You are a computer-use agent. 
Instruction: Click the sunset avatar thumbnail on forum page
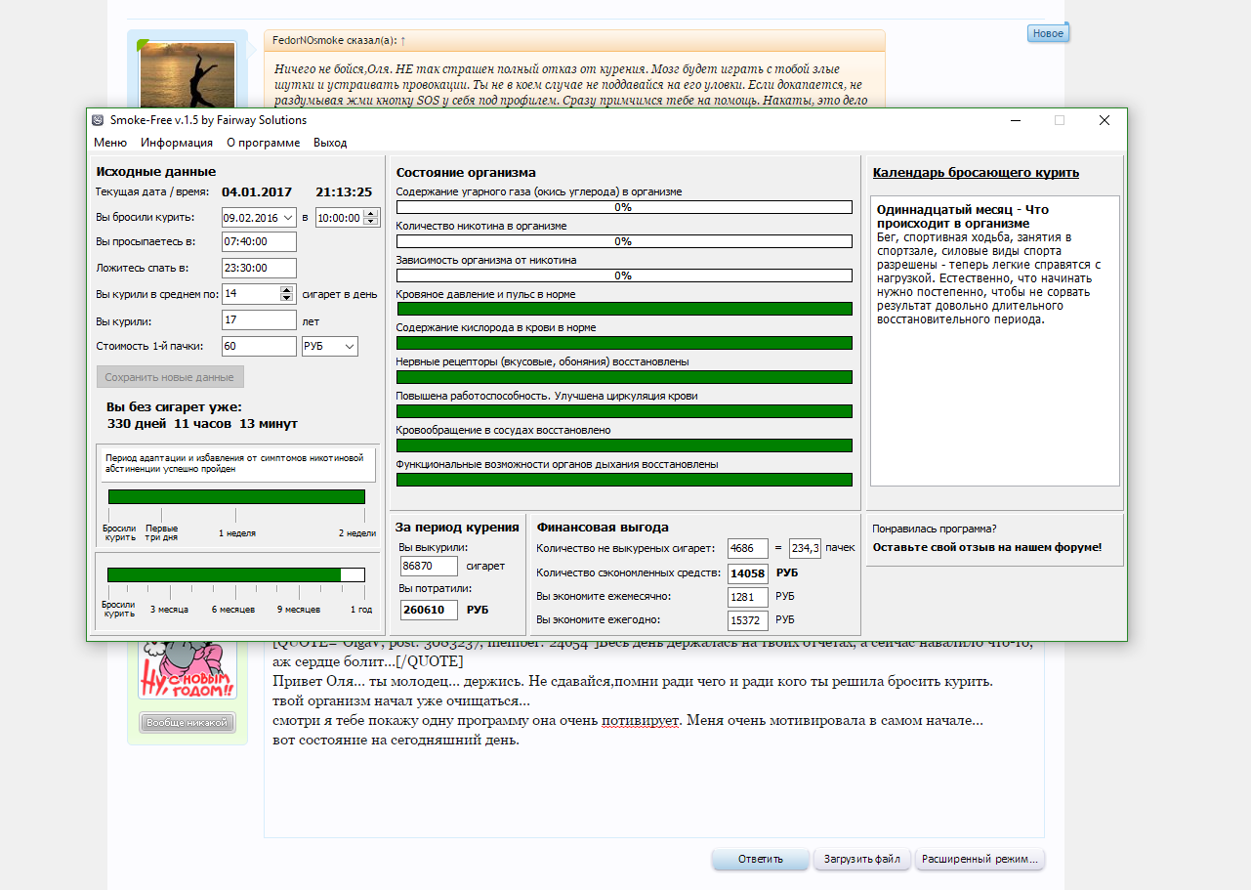point(188,74)
